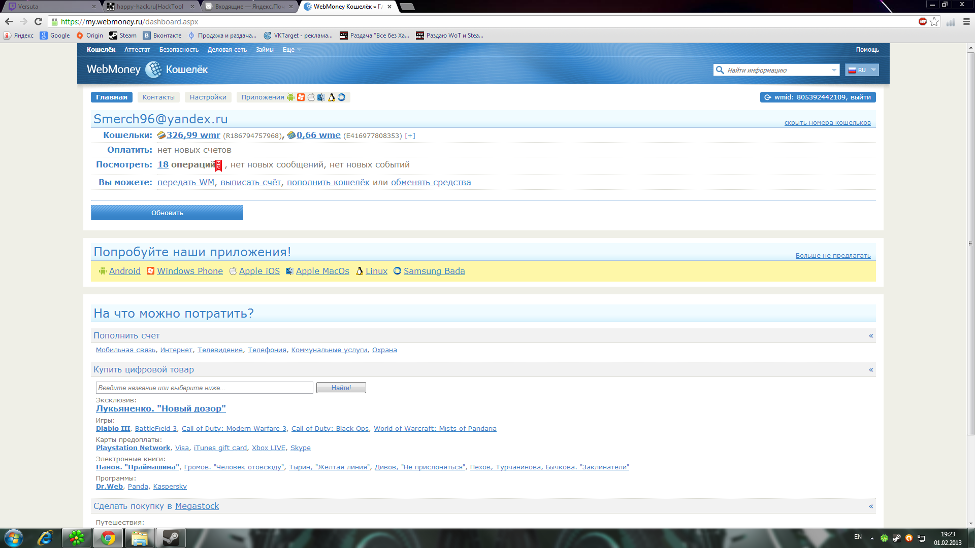Show hidden system tray icons arrow
The width and height of the screenshot is (975, 548).
tap(872, 538)
